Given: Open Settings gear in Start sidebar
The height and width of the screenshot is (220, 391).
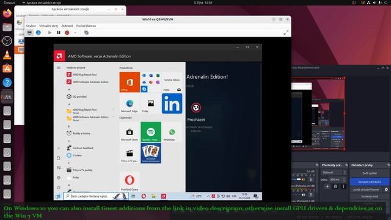Looking at the screenshot, I should pyautogui.click(x=59, y=178).
